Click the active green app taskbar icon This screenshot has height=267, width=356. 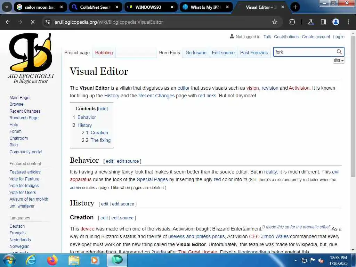pos(117,260)
